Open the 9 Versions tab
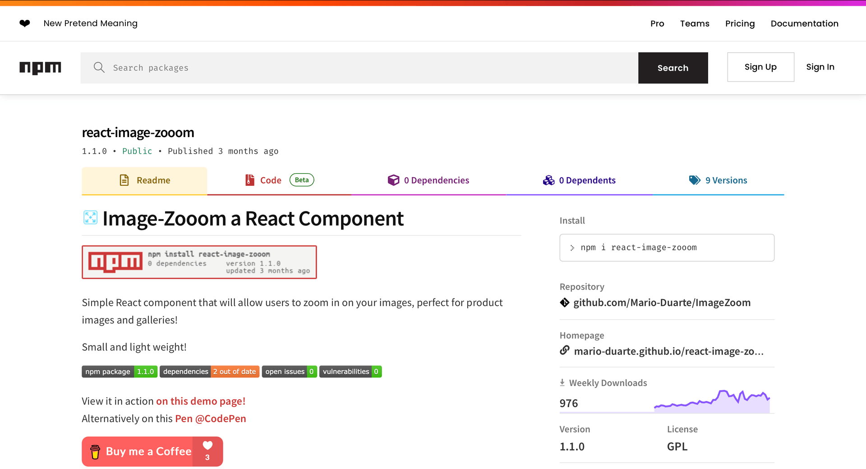Image resolution: width=866 pixels, height=469 pixels. [718, 180]
